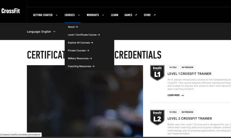
Task: Open the Store link
Action: 147,15
